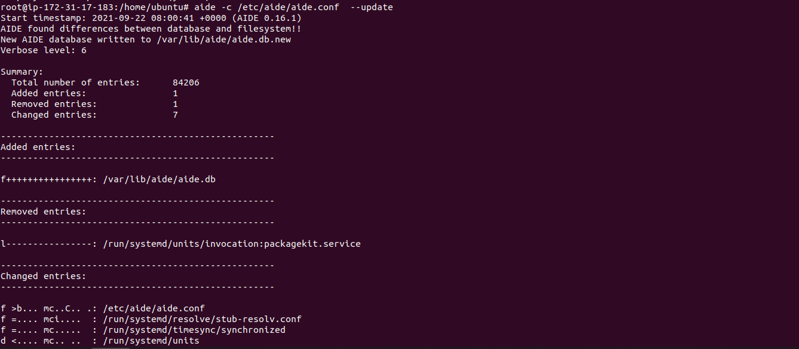This screenshot has height=349, width=799.
Task: Click the Removed entries: section heading
Action: (x=44, y=212)
